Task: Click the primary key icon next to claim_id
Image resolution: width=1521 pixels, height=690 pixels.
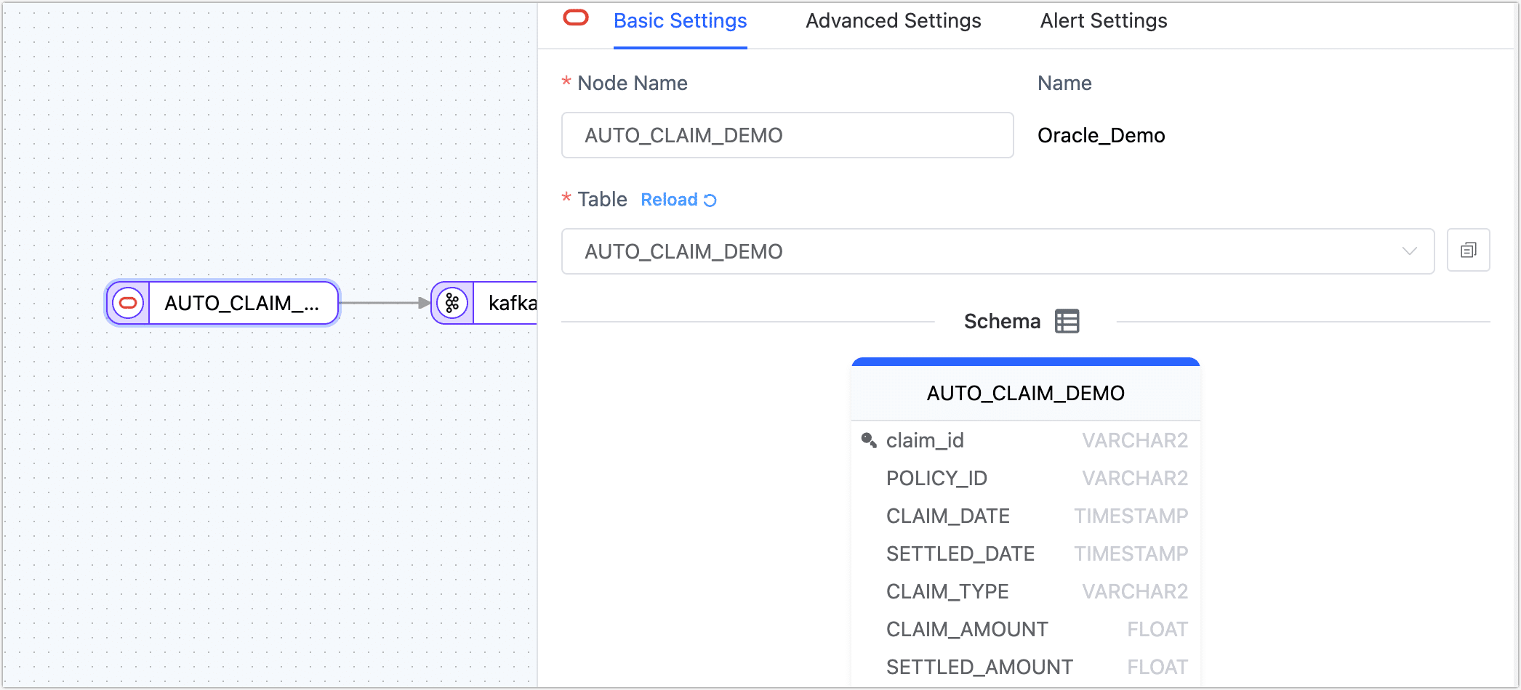Action: click(x=867, y=439)
